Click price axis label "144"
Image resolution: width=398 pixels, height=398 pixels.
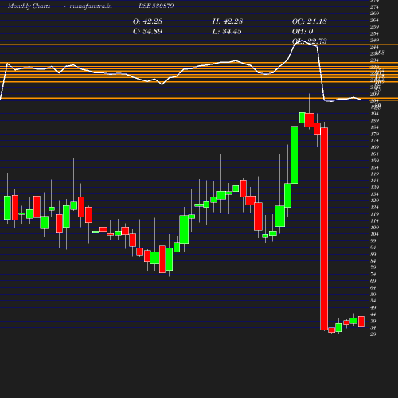click(x=374, y=181)
